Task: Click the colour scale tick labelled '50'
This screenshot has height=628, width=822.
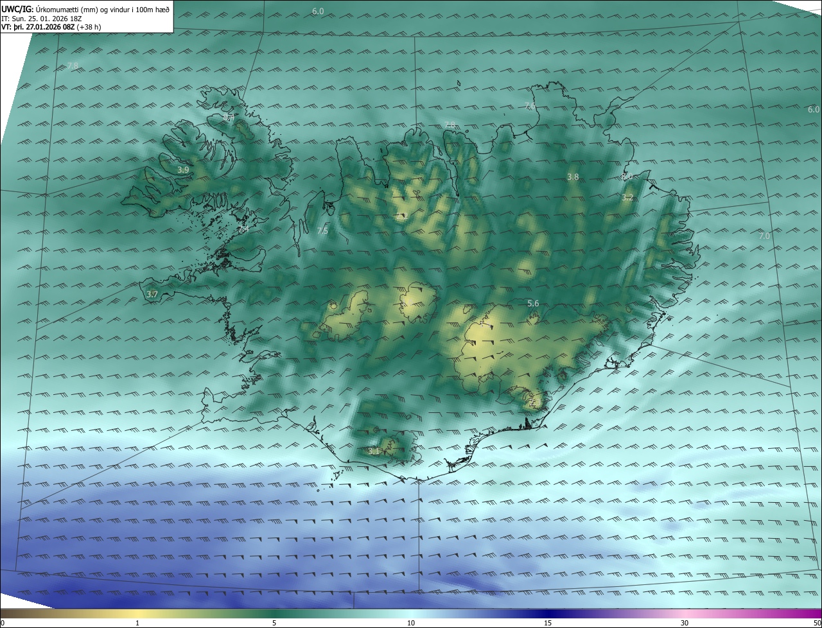Action: [817, 623]
